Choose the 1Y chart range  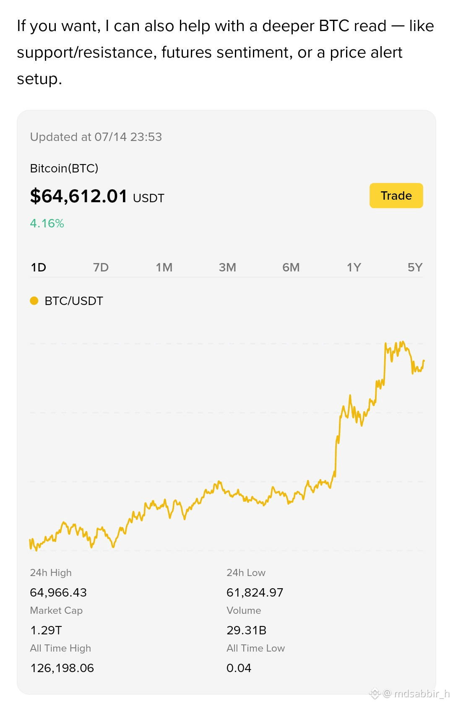tap(354, 267)
